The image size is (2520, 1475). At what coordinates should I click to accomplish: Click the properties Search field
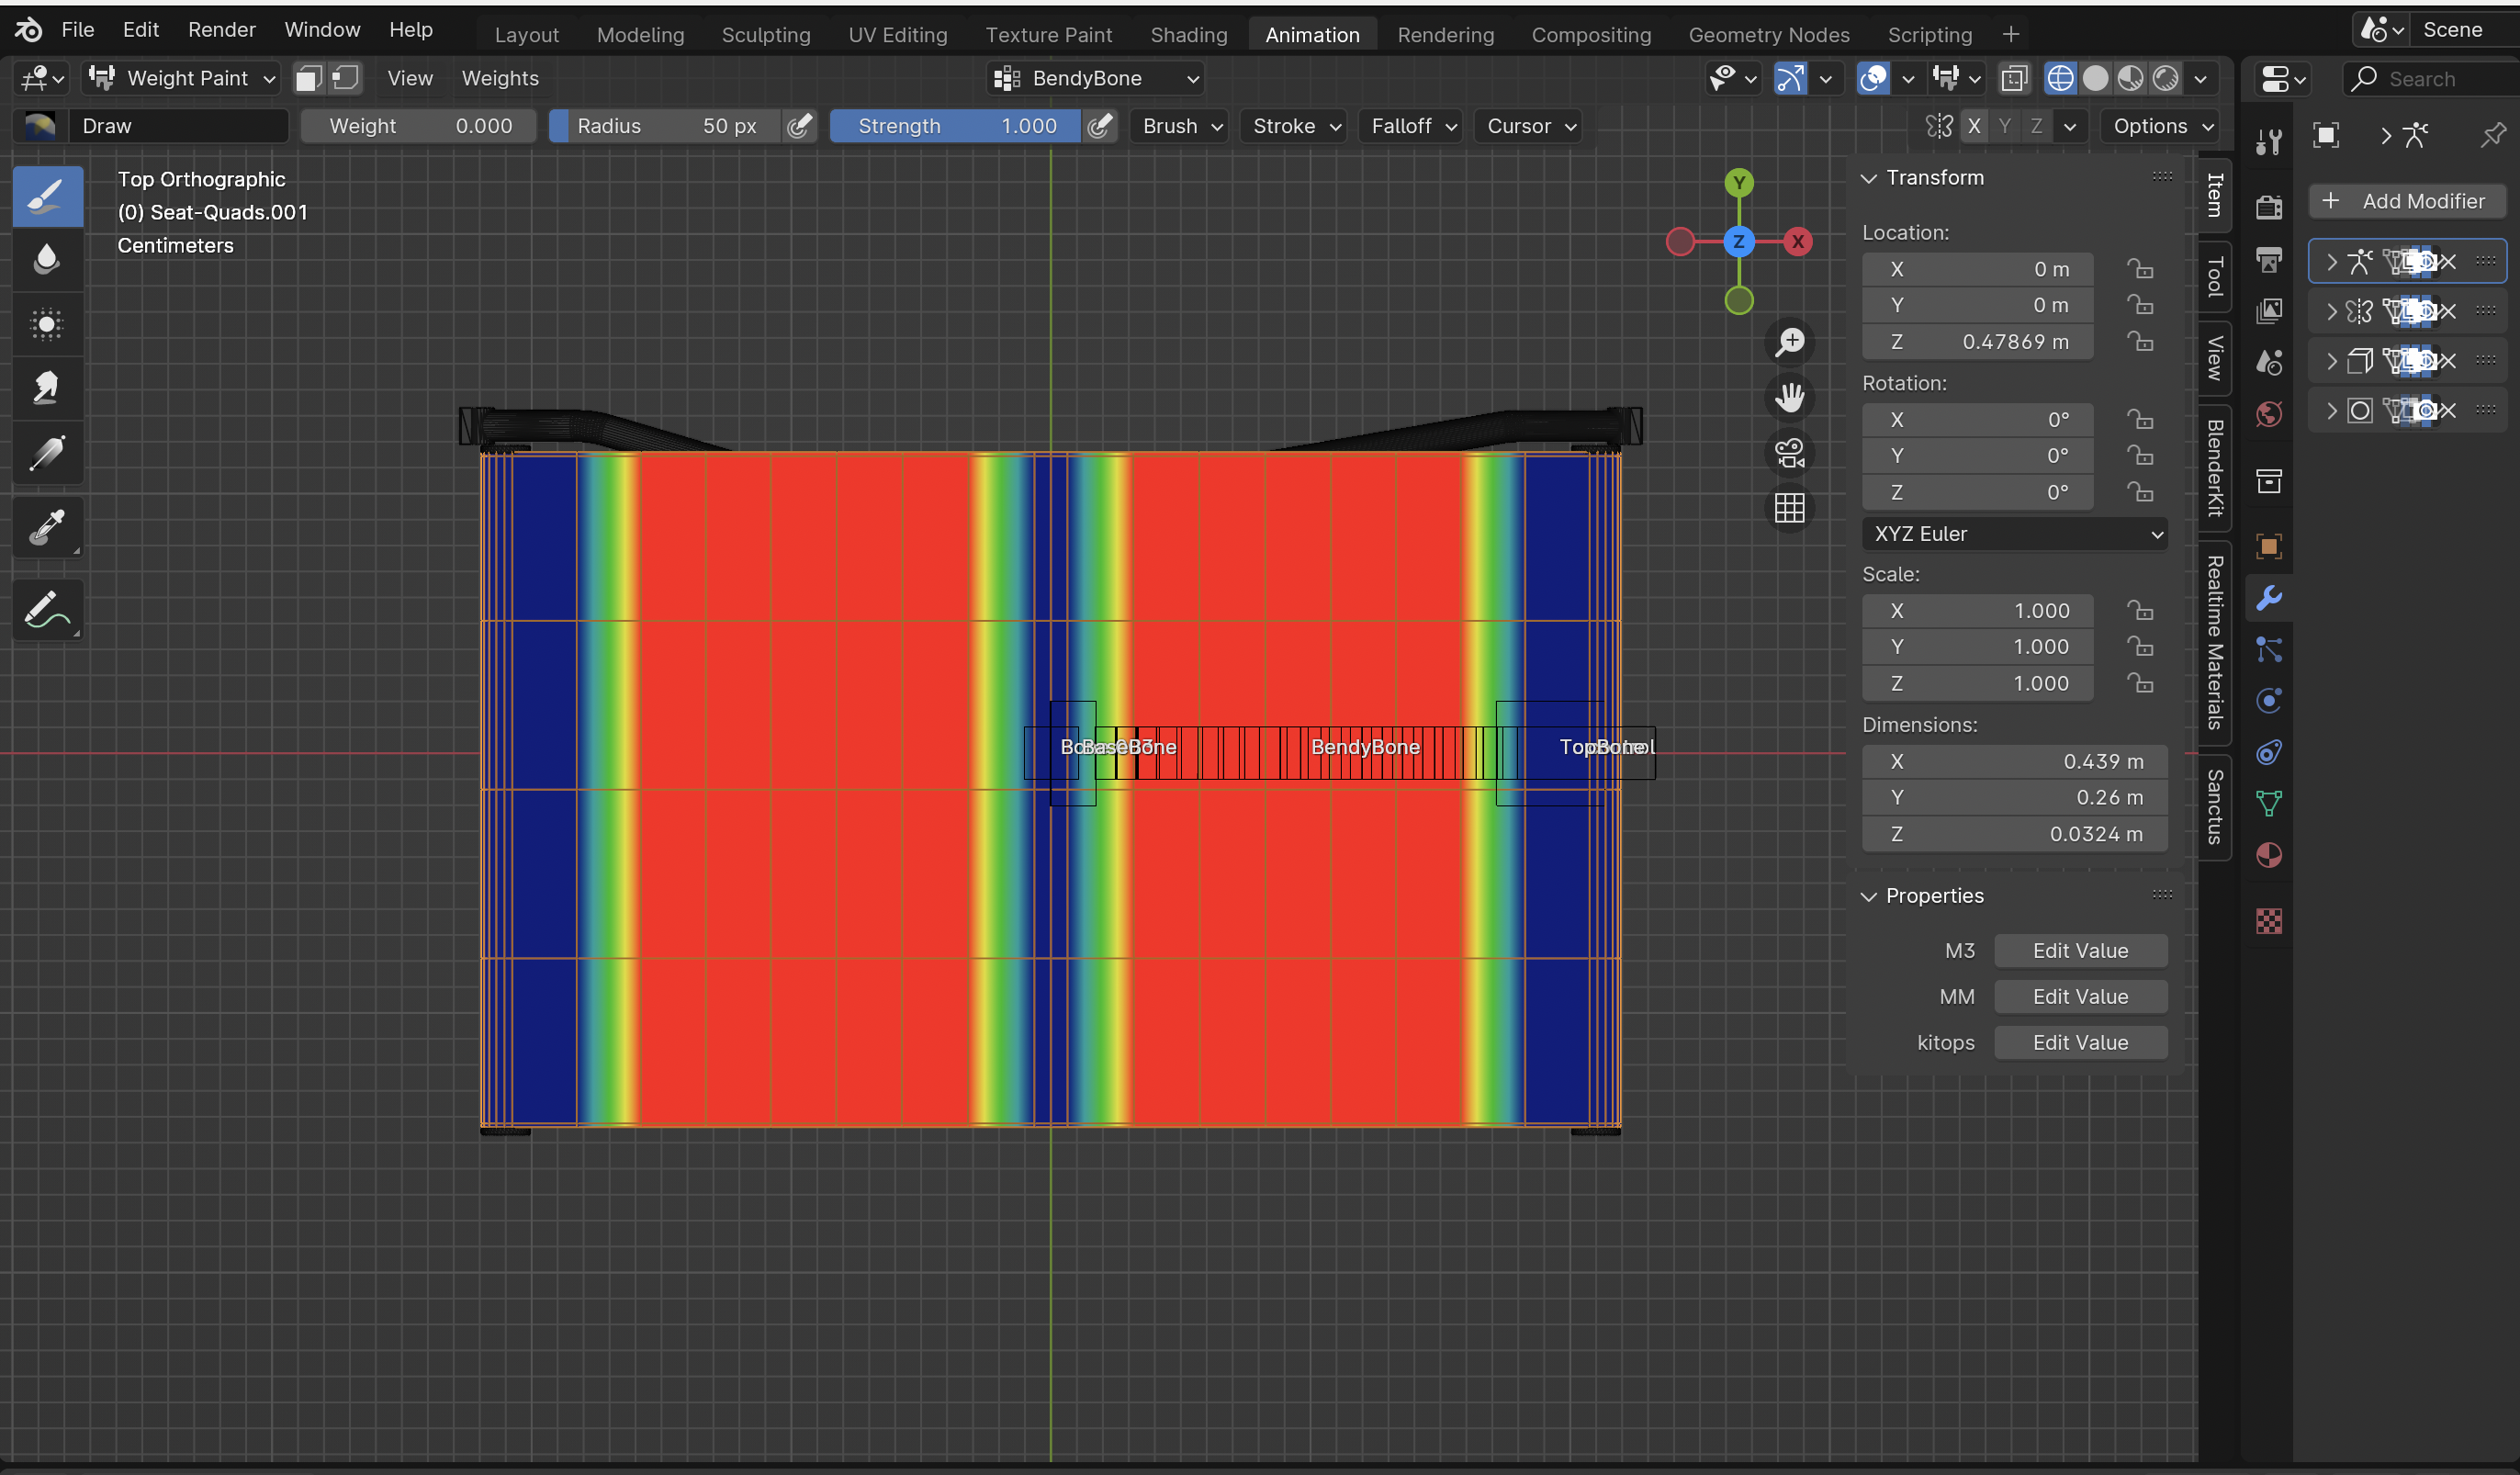[x=2430, y=79]
